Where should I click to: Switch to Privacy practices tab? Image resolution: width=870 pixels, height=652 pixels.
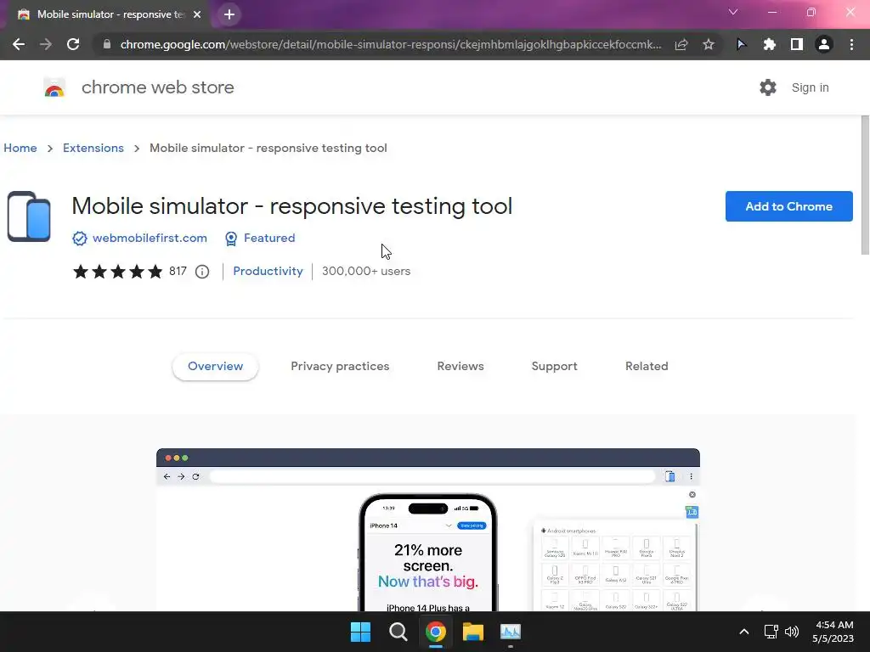point(340,367)
